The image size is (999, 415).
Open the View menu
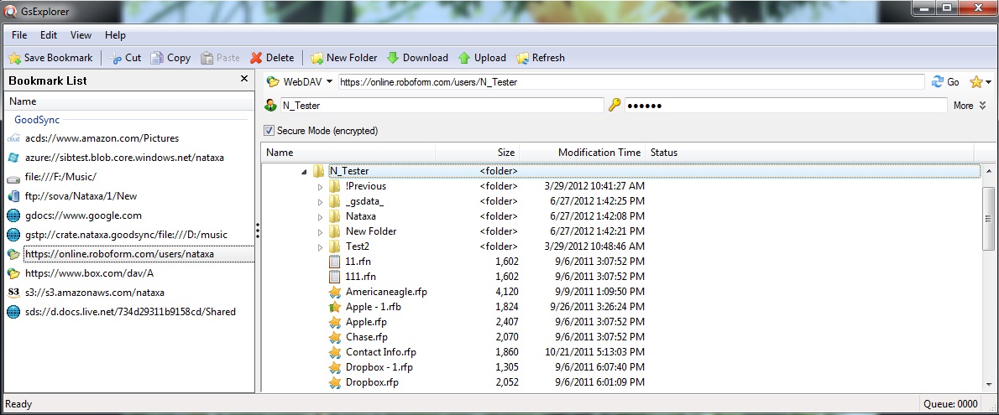coord(81,35)
